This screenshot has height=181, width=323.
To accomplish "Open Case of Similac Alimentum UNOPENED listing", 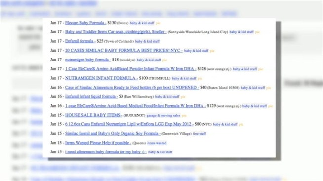I will coord(132,88).
